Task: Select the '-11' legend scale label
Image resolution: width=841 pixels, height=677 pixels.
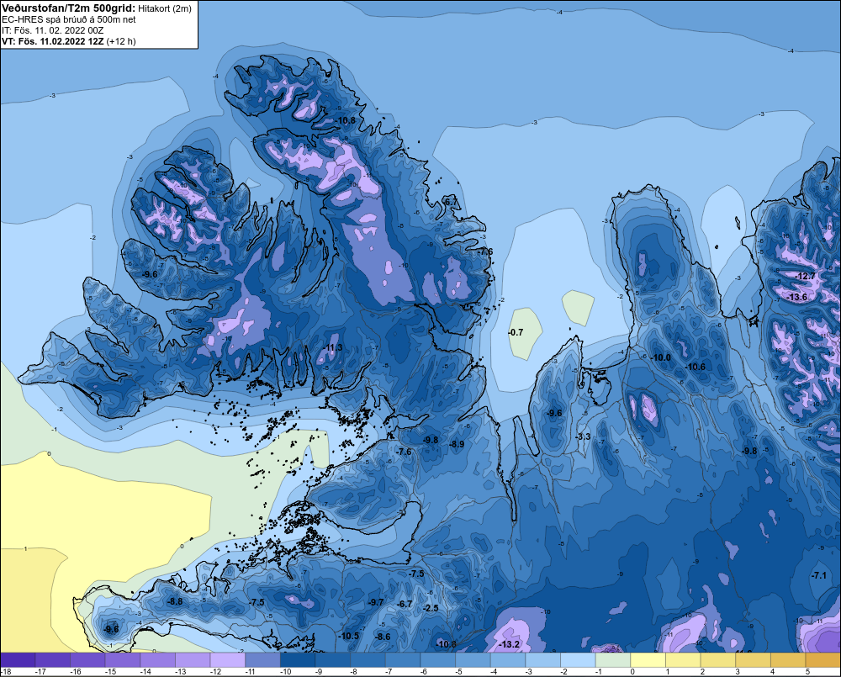Action: tap(250, 672)
